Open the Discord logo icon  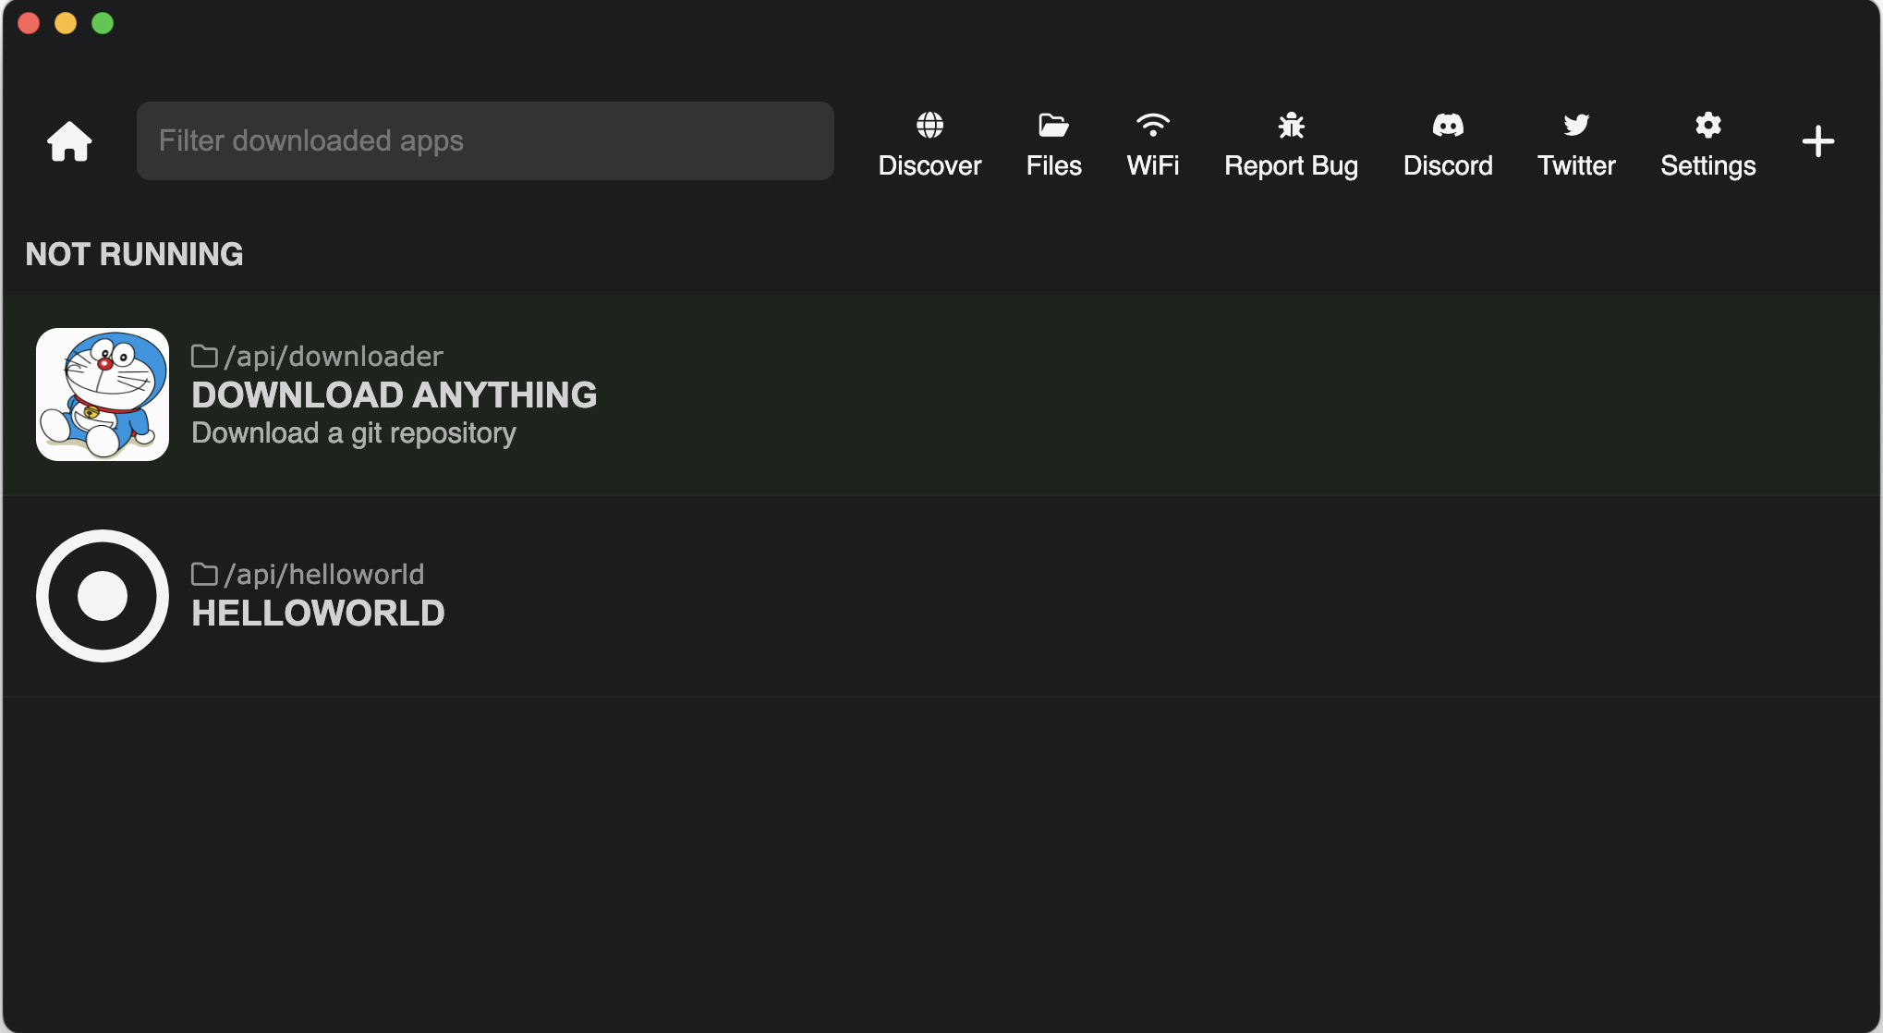pos(1448,125)
